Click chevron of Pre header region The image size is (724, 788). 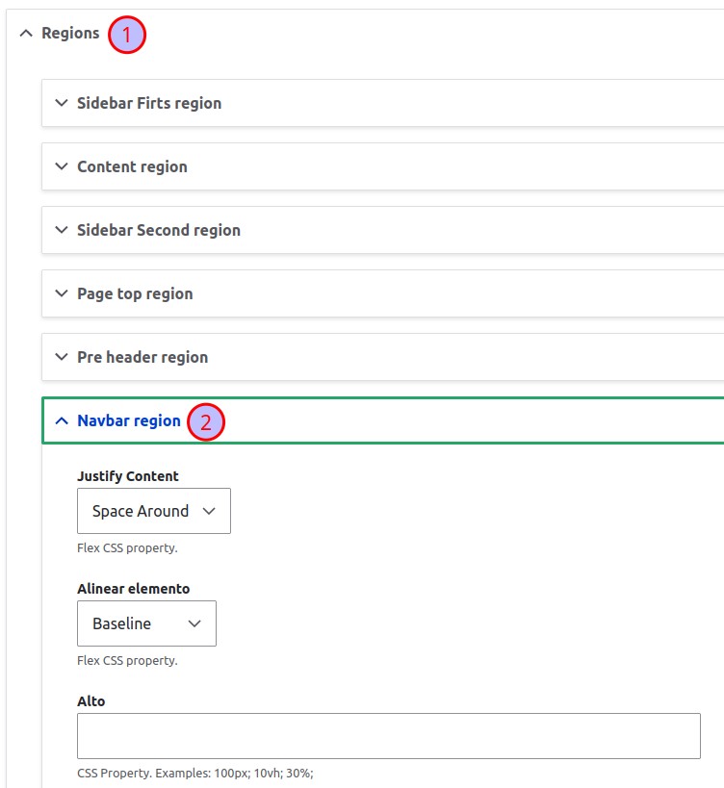tap(62, 357)
